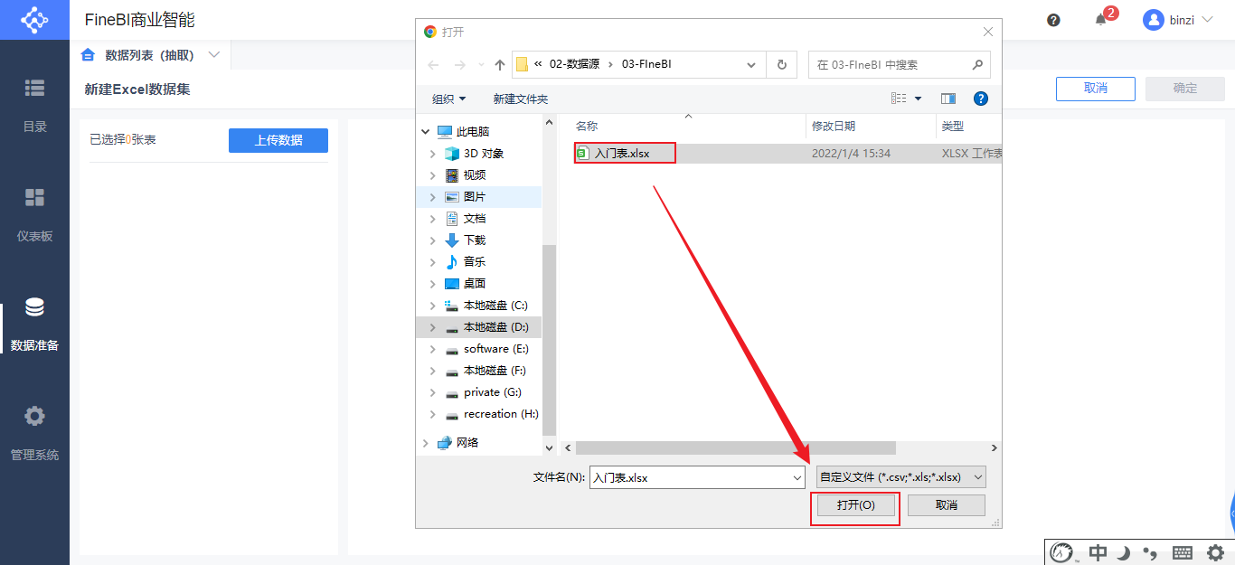Click the 取消 button in FineBI header

pyautogui.click(x=1096, y=89)
